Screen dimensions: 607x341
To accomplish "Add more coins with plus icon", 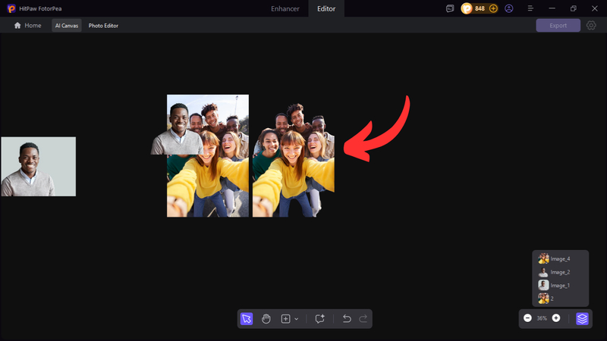I will (x=493, y=8).
